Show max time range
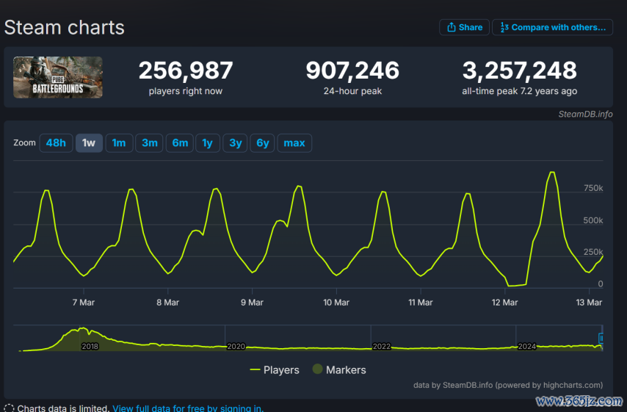Viewport: 627px width, 412px height. tap(294, 142)
